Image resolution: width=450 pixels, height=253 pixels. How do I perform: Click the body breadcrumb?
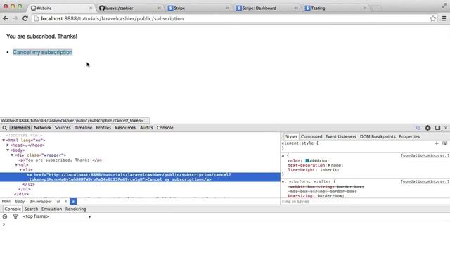[20, 202]
